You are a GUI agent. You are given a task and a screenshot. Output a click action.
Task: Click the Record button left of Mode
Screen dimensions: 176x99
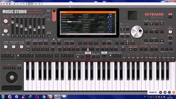tap(67, 43)
